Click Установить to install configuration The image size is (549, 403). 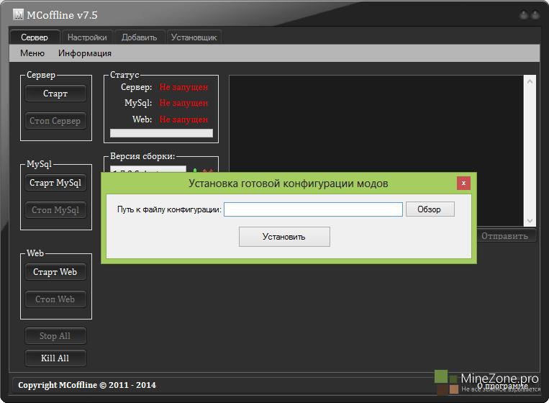coord(284,237)
